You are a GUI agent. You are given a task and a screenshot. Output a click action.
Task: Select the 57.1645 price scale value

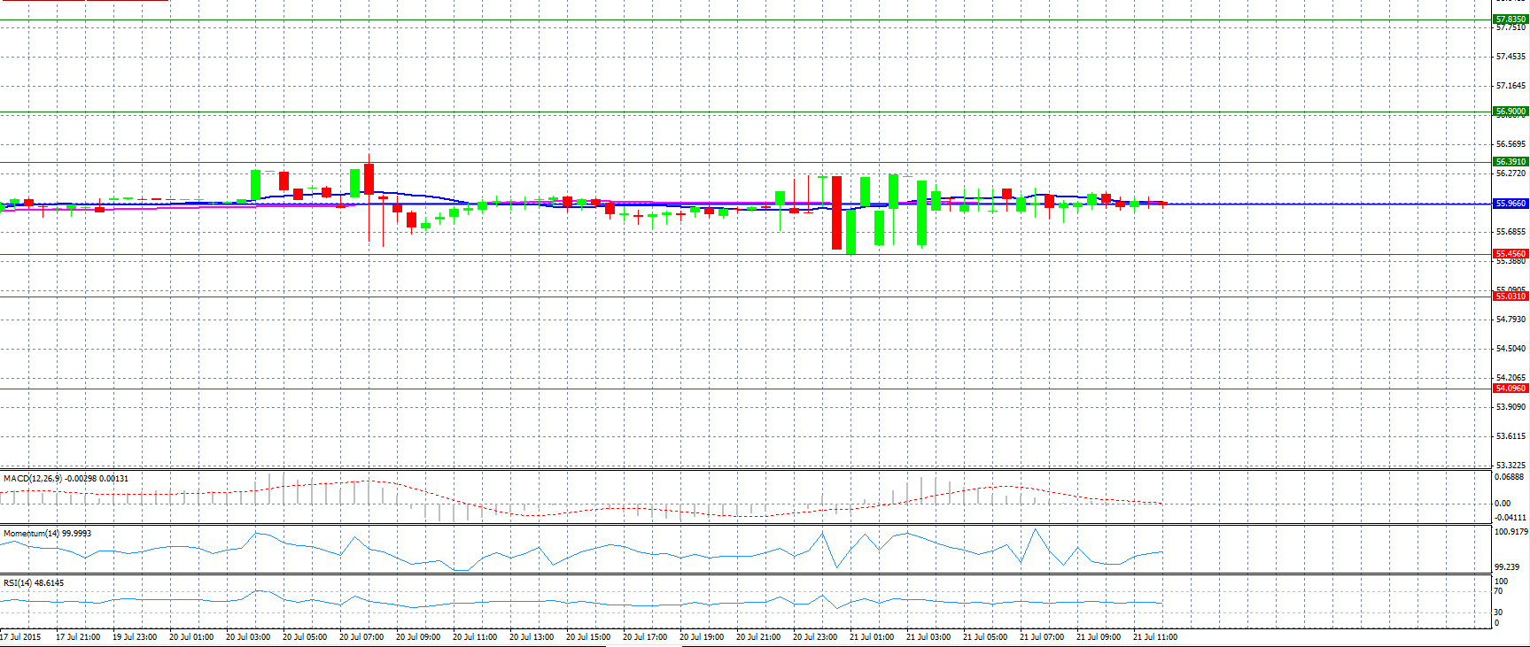click(x=1511, y=86)
